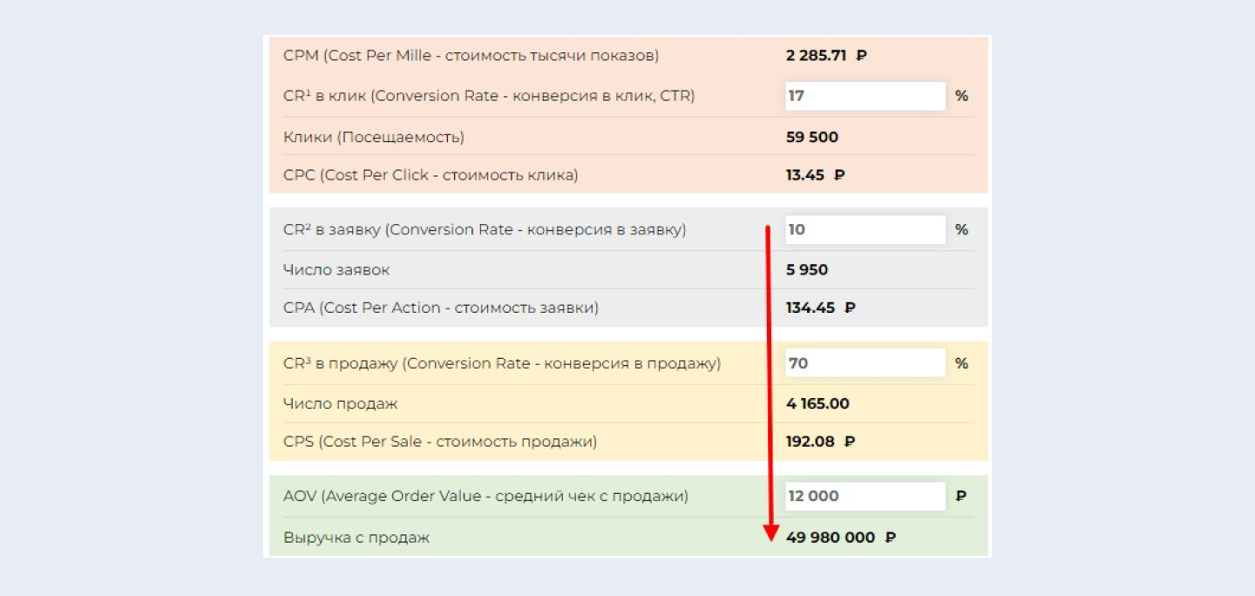This screenshot has height=596, width=1255.
Task: Click the CPS (Cost Per Sale) label
Action: tap(439, 442)
